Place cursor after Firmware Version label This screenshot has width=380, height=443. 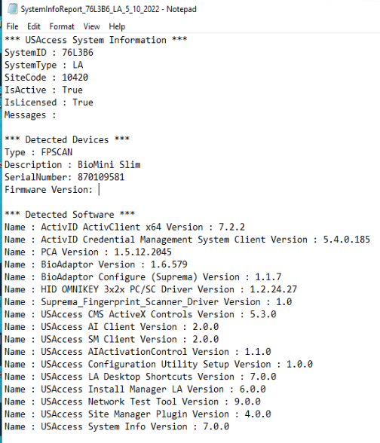click(99, 190)
